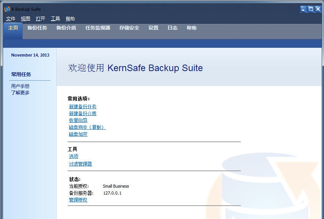Open 磁盘同步（复制） link
Image resolution: width=324 pixels, height=219 pixels.
87,127
